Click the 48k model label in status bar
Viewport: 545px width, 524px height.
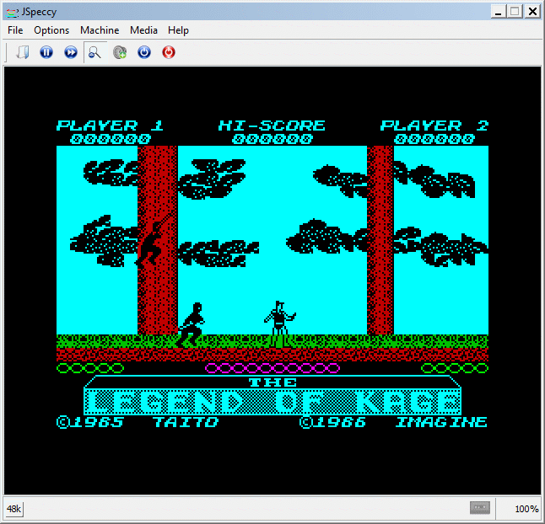14,509
